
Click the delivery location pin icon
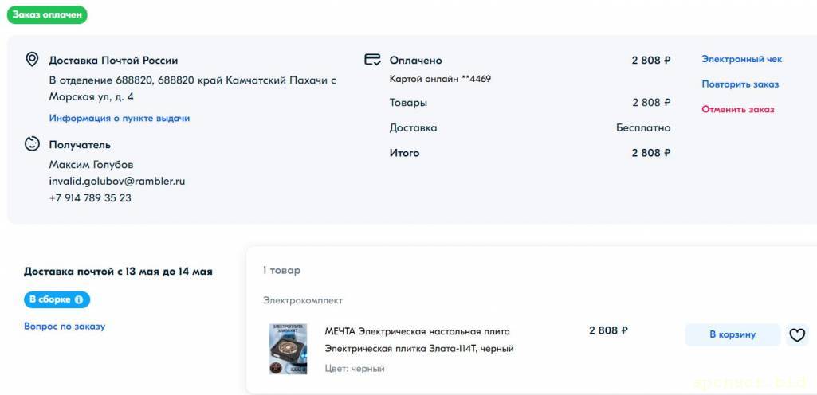32,60
